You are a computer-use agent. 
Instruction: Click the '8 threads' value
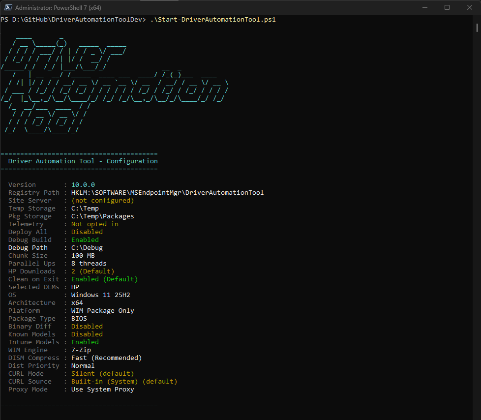(x=89, y=264)
